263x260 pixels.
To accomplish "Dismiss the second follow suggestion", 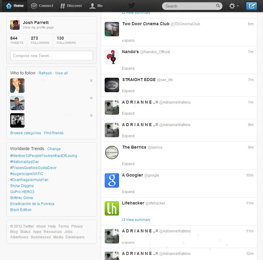I will point(91,98).
